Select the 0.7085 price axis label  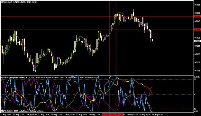click(x=197, y=71)
